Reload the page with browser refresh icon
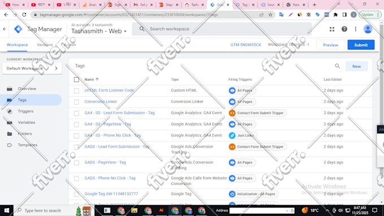 [24, 15]
